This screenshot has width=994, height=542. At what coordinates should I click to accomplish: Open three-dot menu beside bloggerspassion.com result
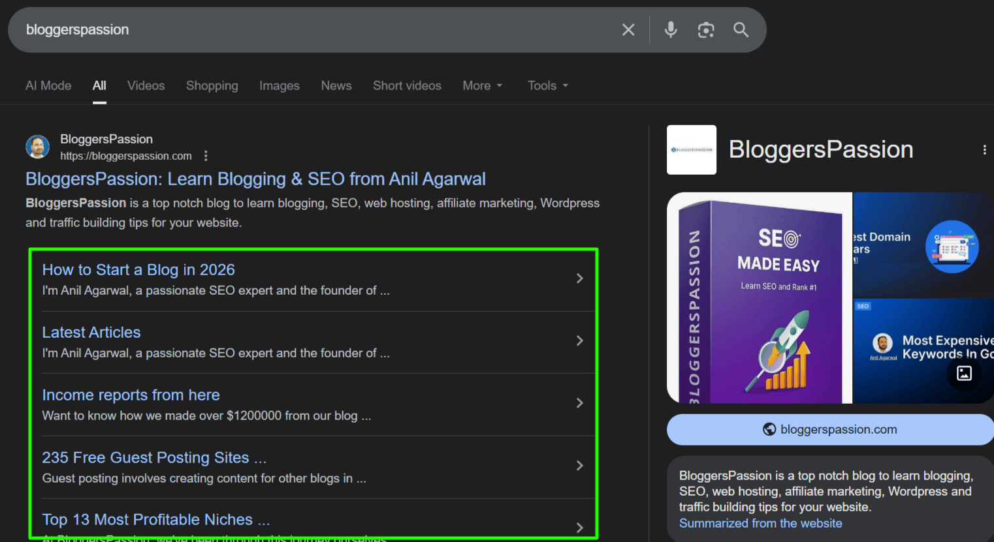(206, 156)
